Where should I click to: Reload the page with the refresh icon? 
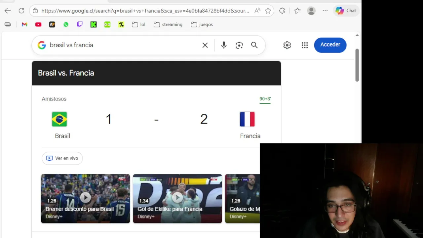click(21, 11)
